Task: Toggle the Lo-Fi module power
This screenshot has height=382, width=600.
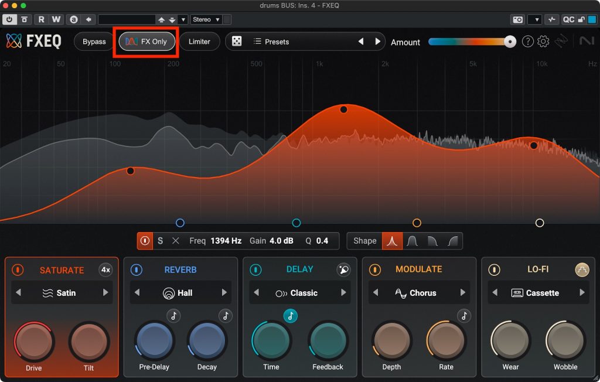Action: pos(495,270)
